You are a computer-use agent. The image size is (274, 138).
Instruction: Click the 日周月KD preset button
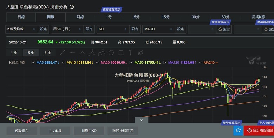click(x=89, y=131)
